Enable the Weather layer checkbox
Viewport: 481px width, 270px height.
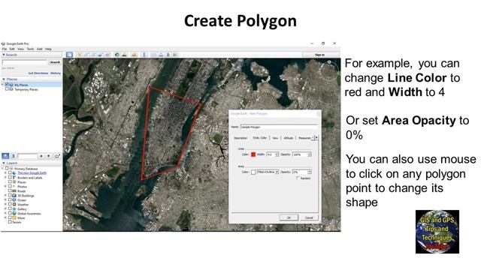pos(10,204)
